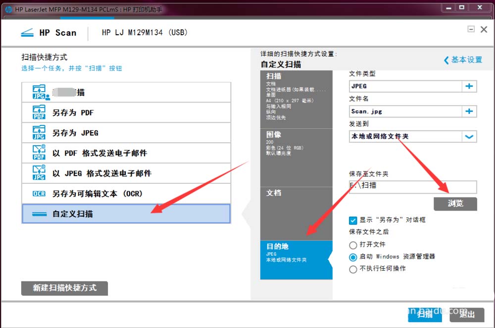495x328 pixels.
Task: Click the blue 扫描 button
Action: point(425,315)
